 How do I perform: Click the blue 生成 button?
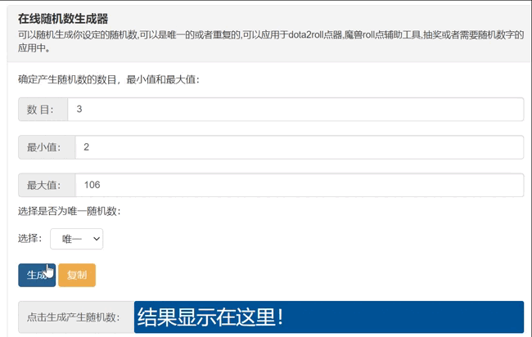37,275
